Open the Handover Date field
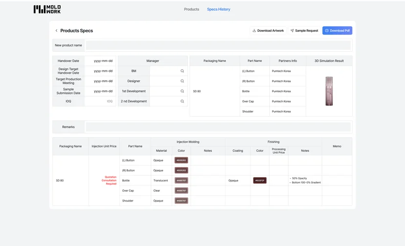 tap(100, 61)
